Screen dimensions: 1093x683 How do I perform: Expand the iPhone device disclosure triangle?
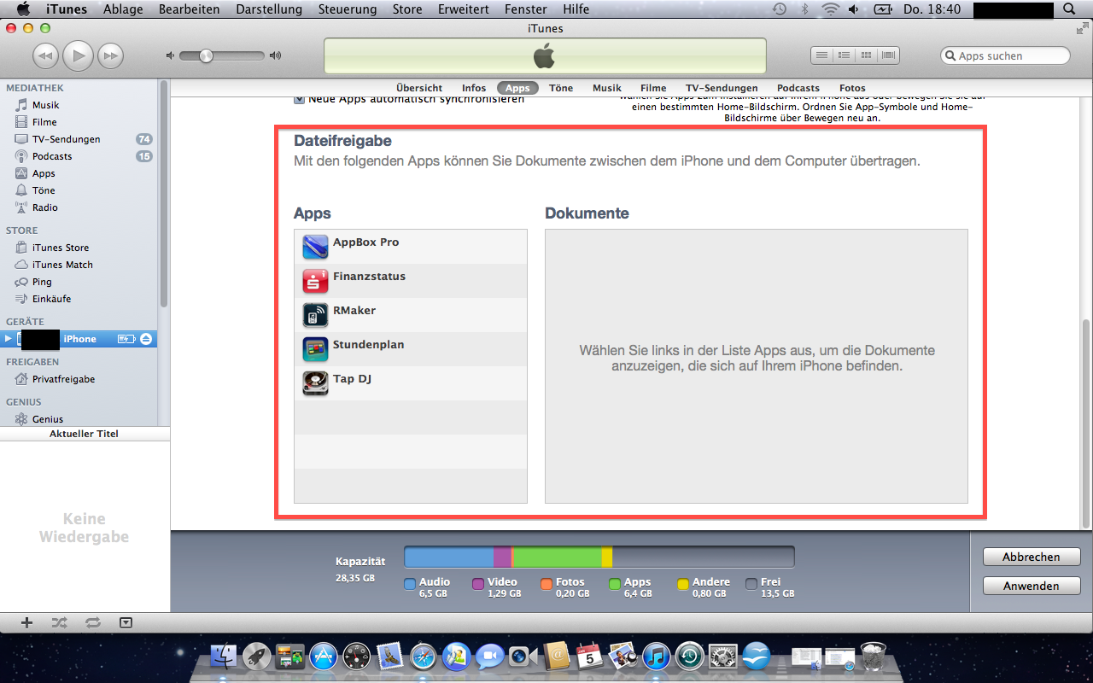pos(9,339)
